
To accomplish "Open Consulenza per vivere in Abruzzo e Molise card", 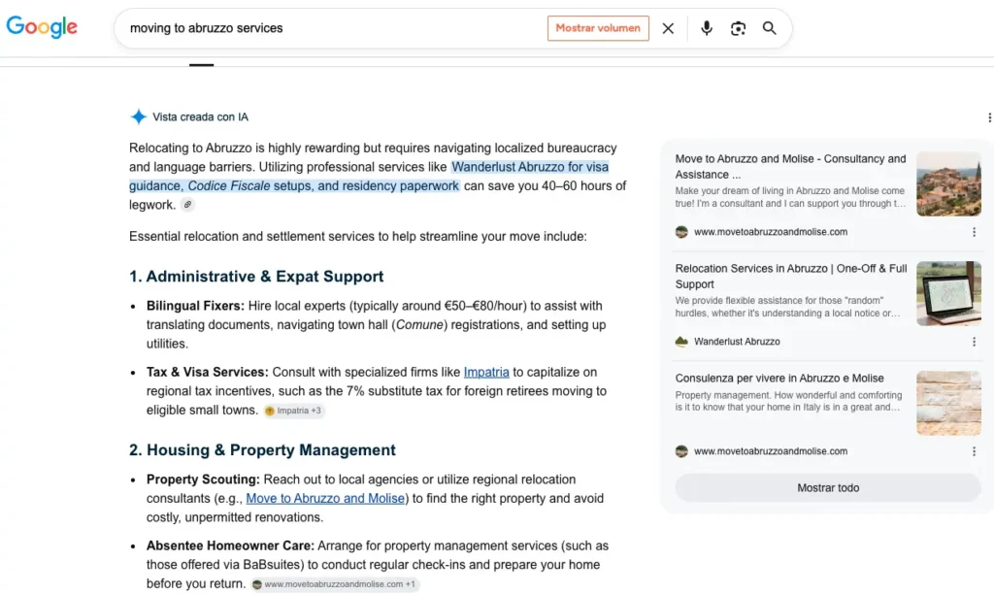I will click(779, 379).
